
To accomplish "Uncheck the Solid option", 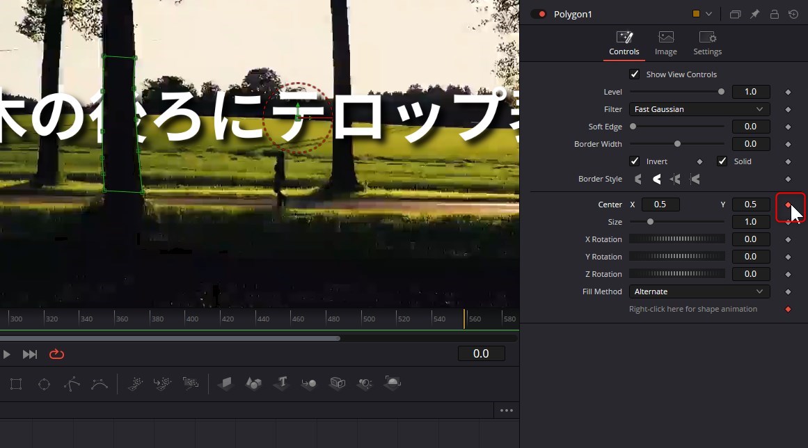I will click(x=722, y=161).
